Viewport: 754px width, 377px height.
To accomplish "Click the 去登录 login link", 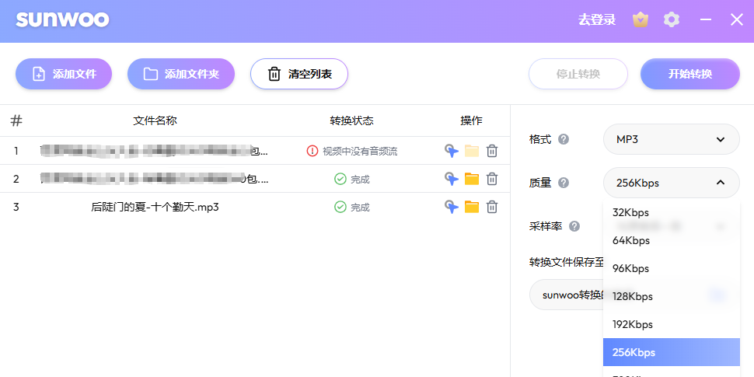I will [x=596, y=20].
